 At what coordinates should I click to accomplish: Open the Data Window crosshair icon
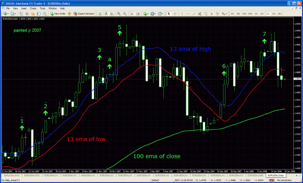(x=27, y=14)
